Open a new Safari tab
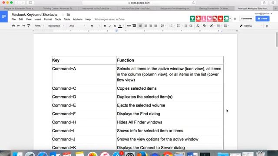Viewport: 278px width, 156px height. (x=275, y=8)
